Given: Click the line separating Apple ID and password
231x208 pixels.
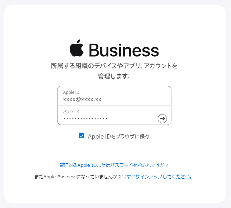Looking at the screenshot, I should coord(114,105).
